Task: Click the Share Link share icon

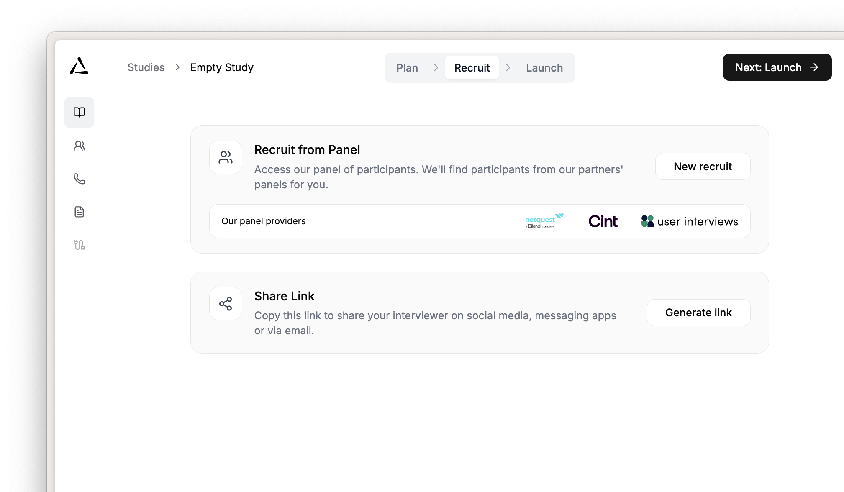Action: tap(226, 304)
